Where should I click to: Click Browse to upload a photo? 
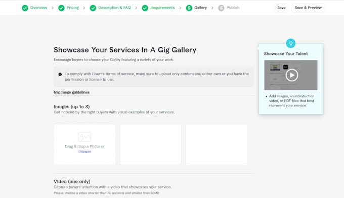(84, 152)
